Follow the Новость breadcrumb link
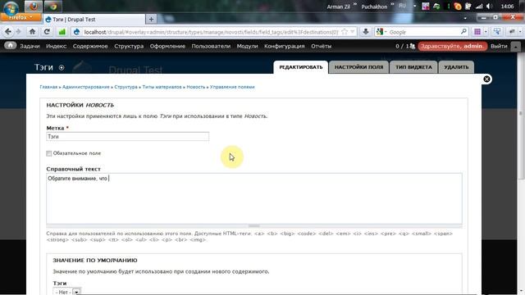Image resolution: width=525 pixels, height=295 pixels. [196, 87]
